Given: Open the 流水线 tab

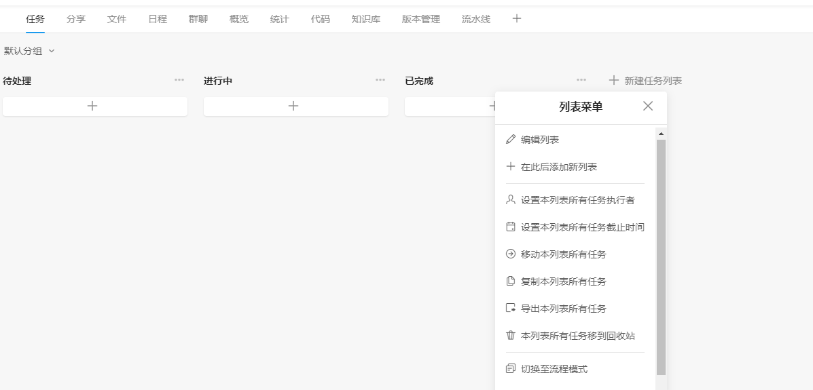Looking at the screenshot, I should [x=476, y=19].
